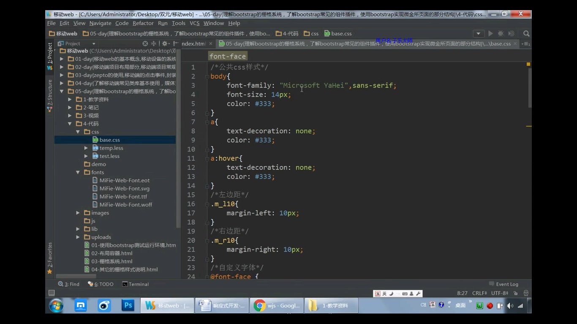
Task: Click the Scroll from Source target icon
Action: [145, 43]
